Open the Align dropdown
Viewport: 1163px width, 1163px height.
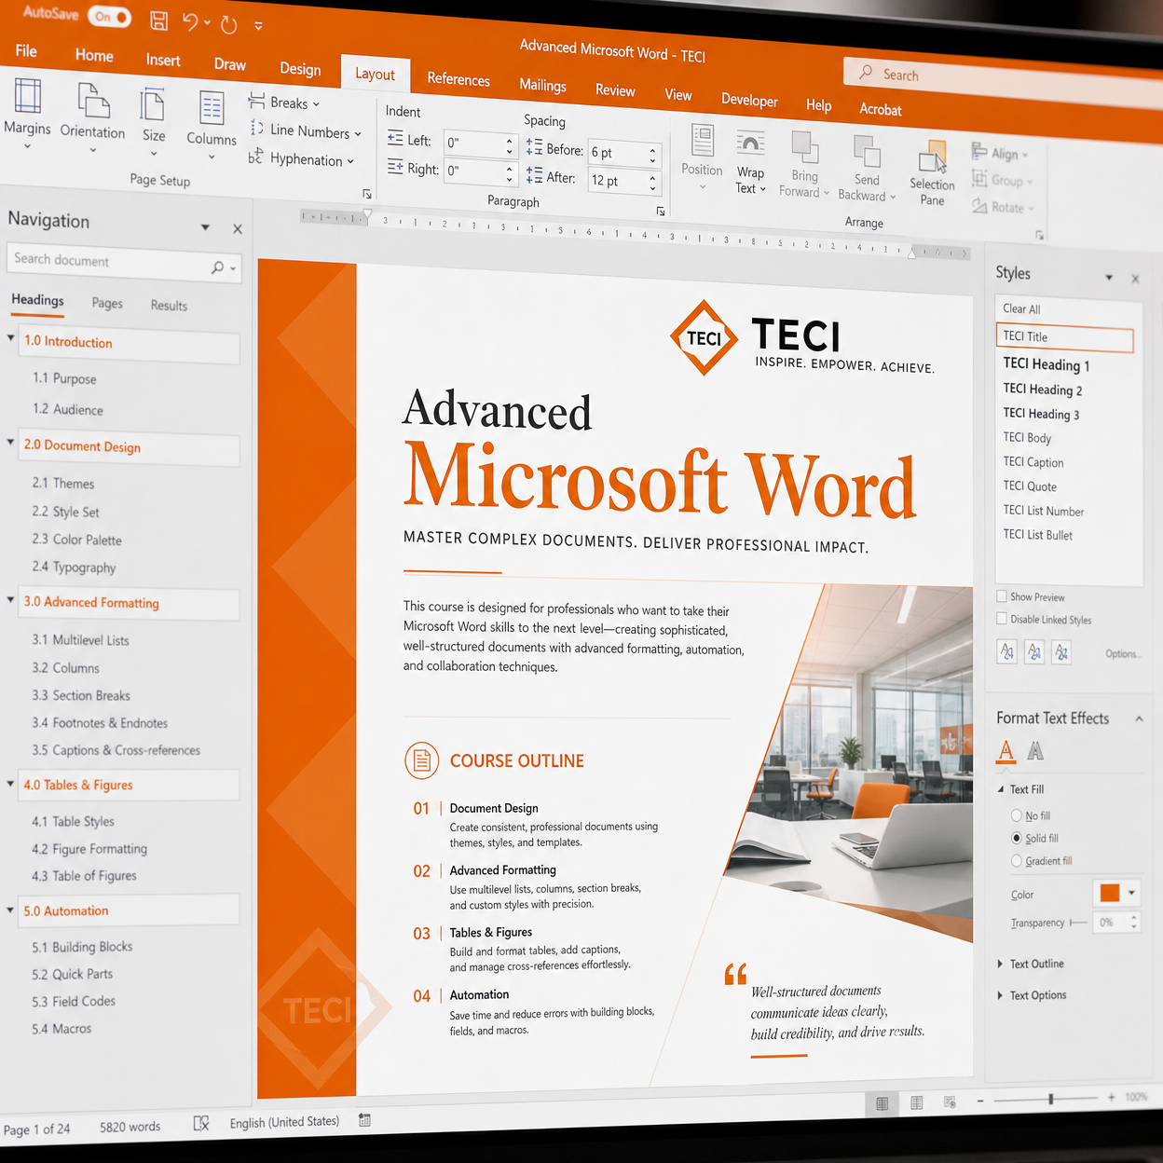1000,153
